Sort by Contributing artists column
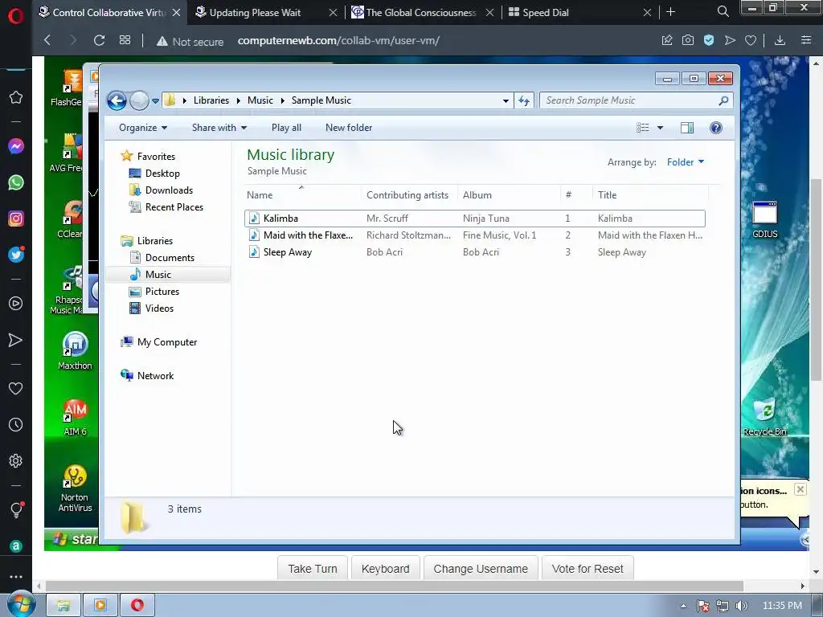Image resolution: width=823 pixels, height=617 pixels. pyautogui.click(x=407, y=194)
